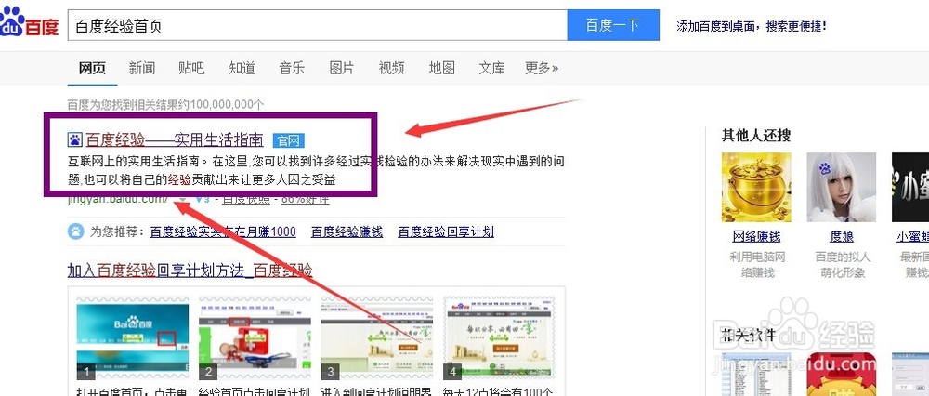This screenshot has width=929, height=396.
Task: Click the 其他人还搜 heading
Action: tap(756, 135)
